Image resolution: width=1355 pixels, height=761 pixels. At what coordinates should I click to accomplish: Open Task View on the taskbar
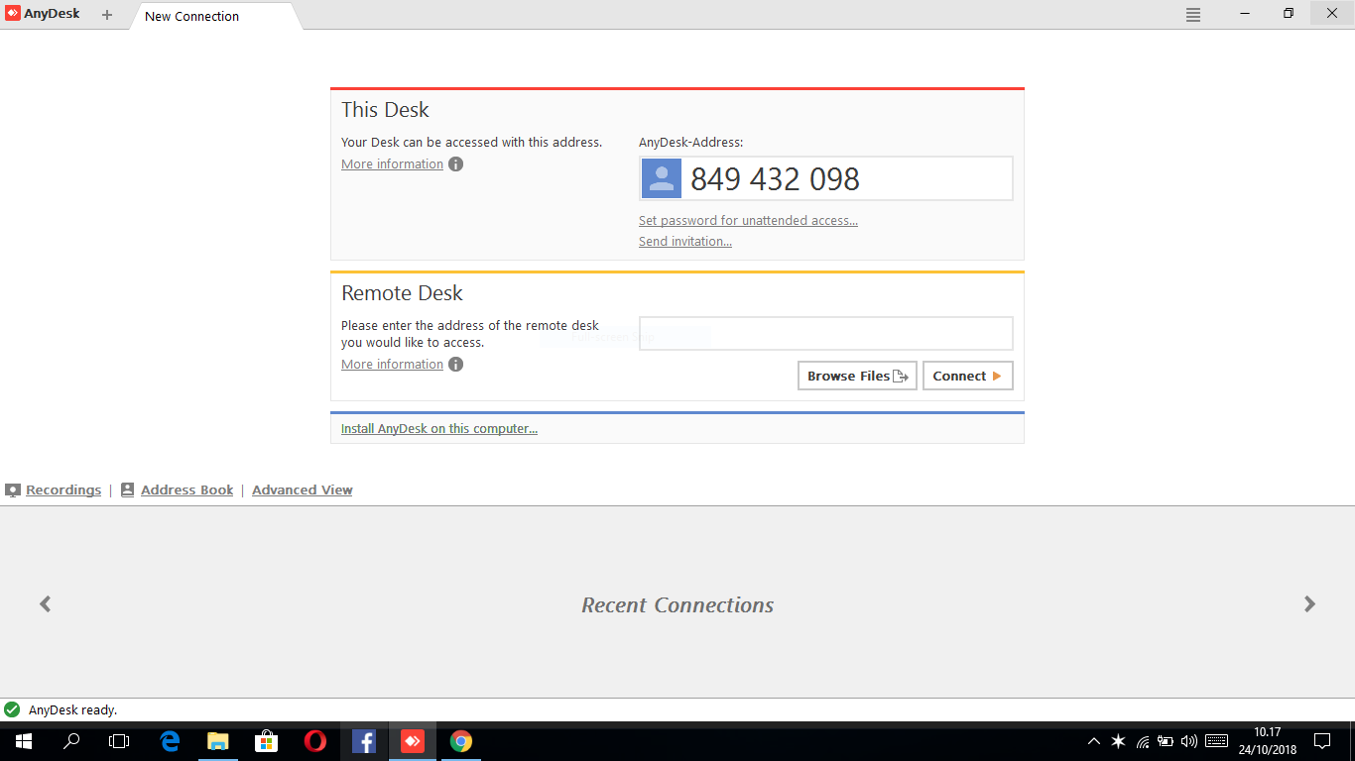pos(119,741)
